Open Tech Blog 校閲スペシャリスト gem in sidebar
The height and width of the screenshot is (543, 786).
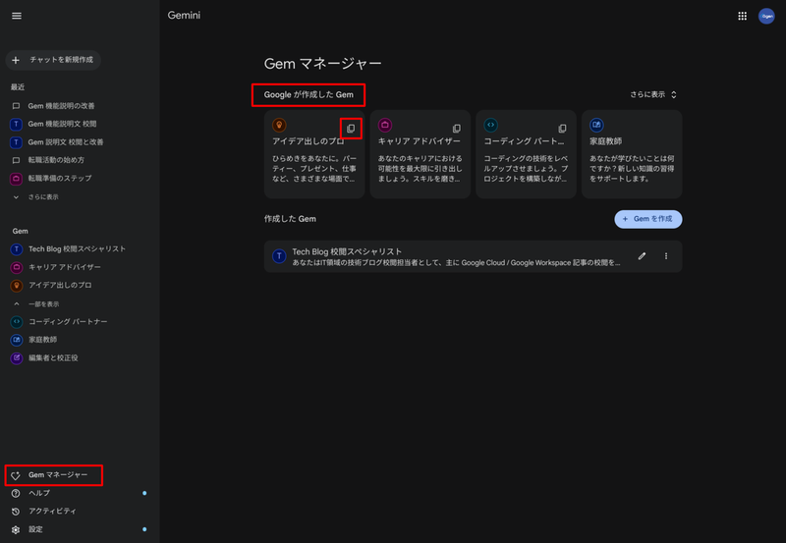pyautogui.click(x=77, y=249)
